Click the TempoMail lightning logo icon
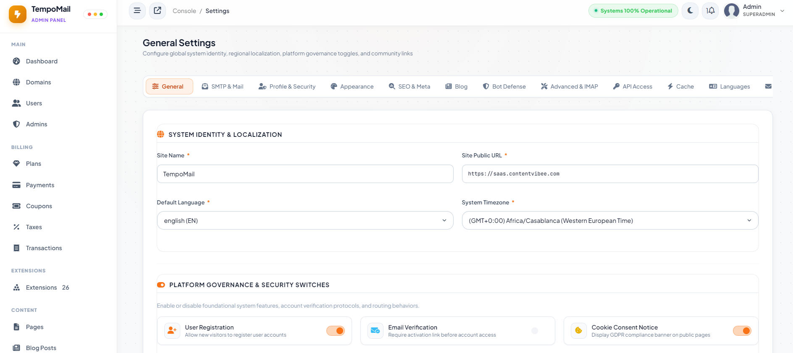Viewport: 793px width, 353px height. (18, 14)
